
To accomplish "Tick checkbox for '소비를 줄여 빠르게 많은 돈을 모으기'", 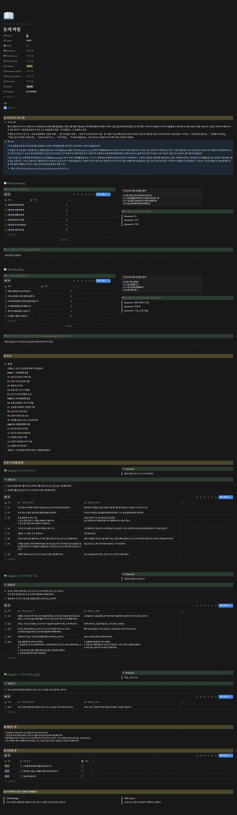I will pyautogui.click(x=82, y=766).
